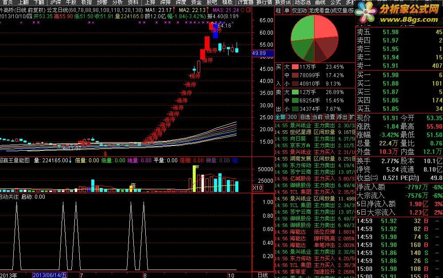The height and width of the screenshot is (278, 443).
Task: Click the 启动关注 indicator title
Action: [x=9, y=197]
